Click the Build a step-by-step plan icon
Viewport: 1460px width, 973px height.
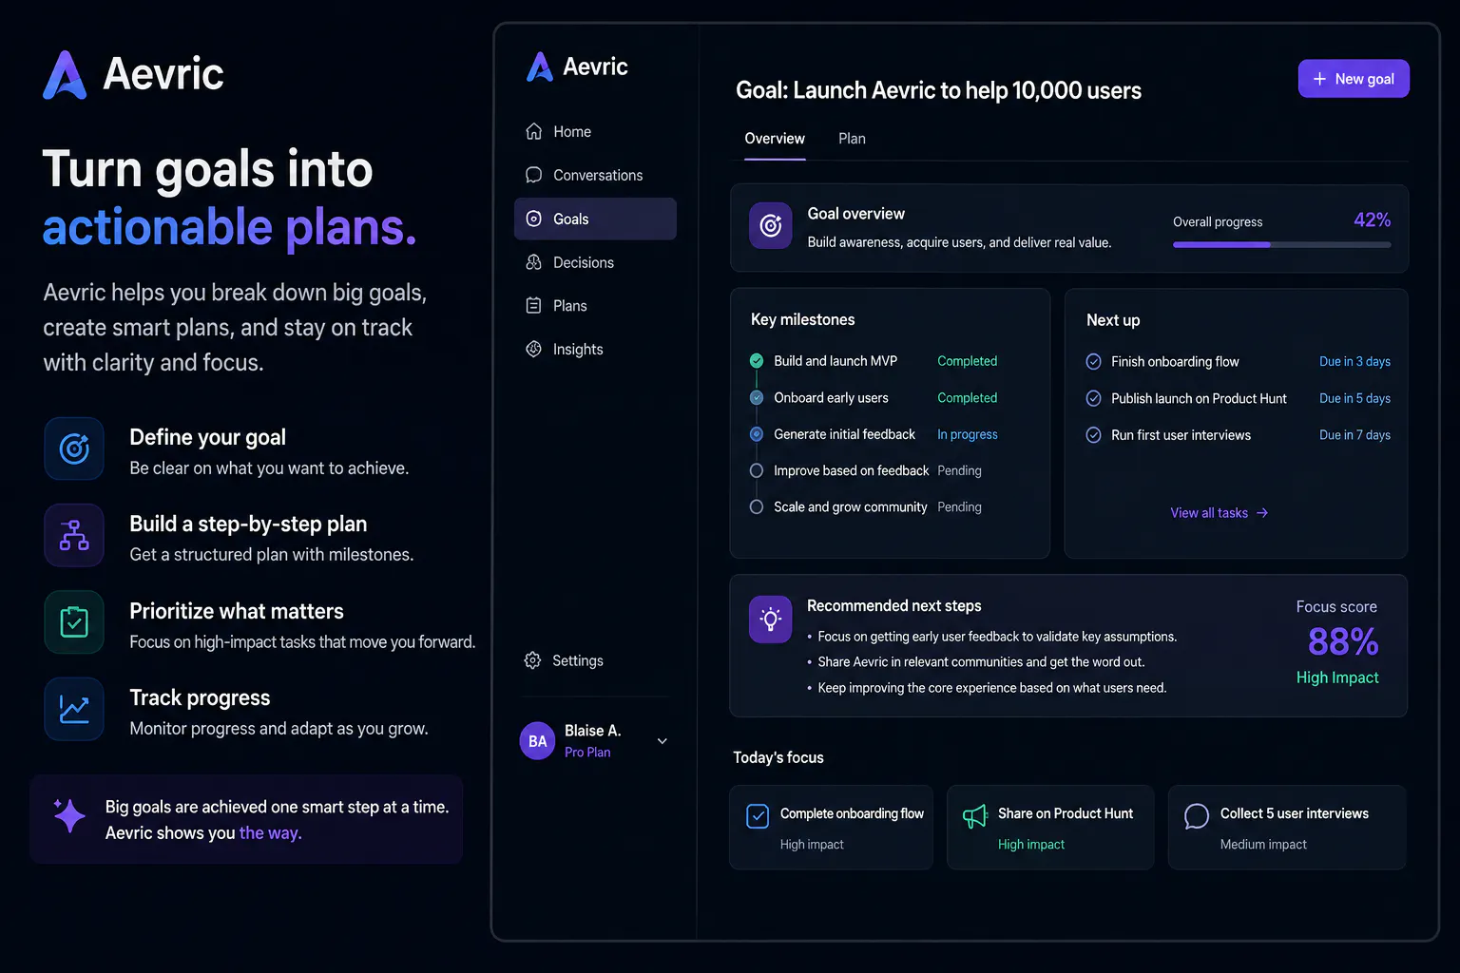pos(74,535)
